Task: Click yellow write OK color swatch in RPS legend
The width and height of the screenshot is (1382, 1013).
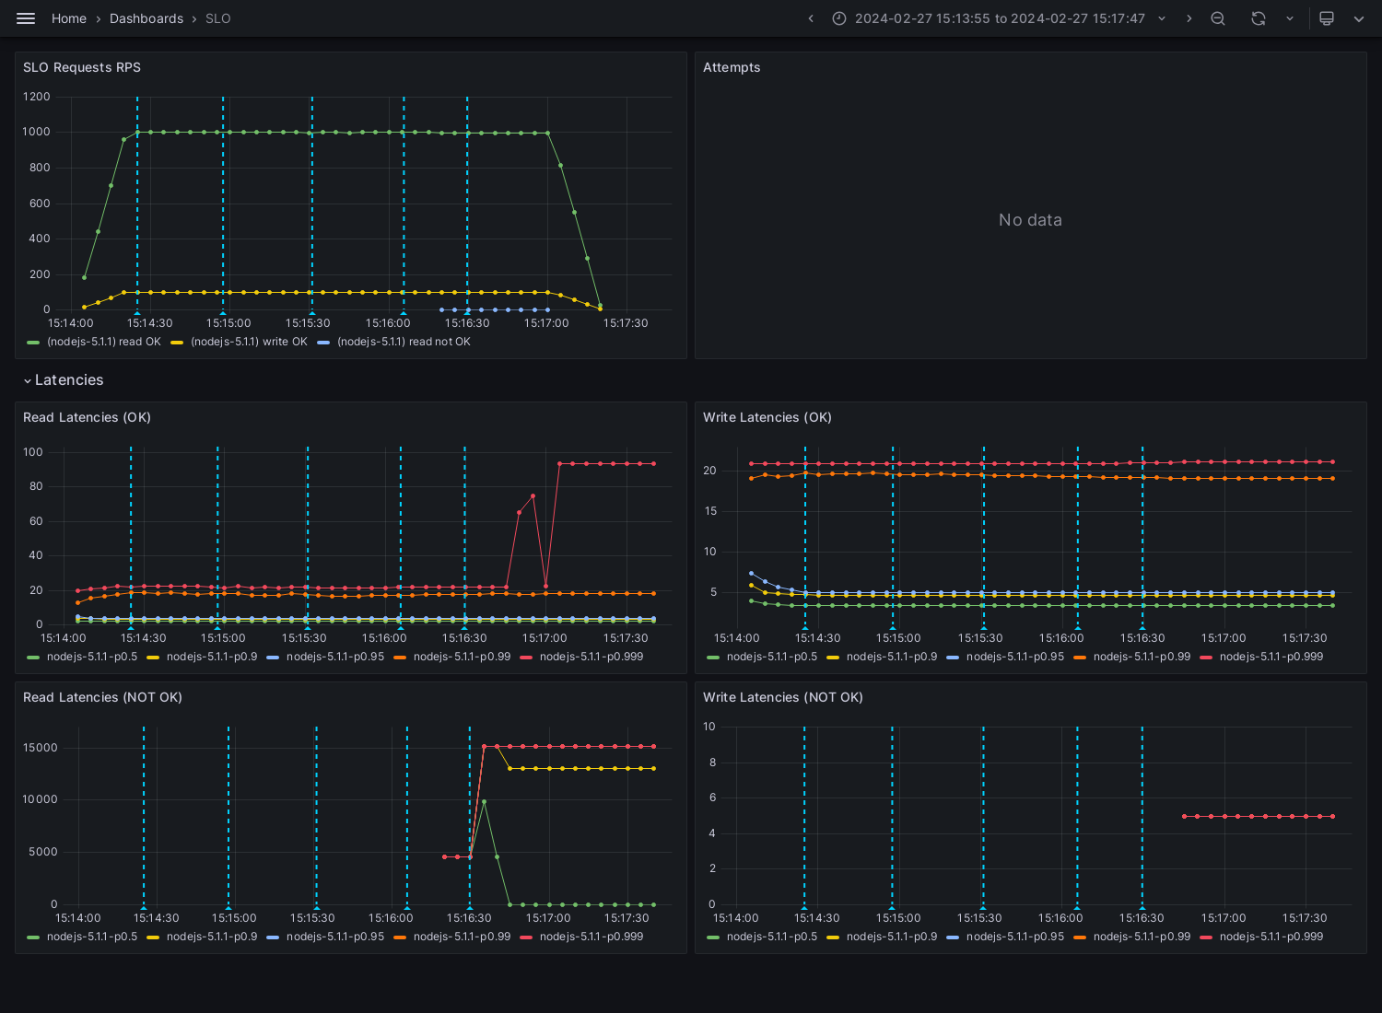Action: coord(177,343)
